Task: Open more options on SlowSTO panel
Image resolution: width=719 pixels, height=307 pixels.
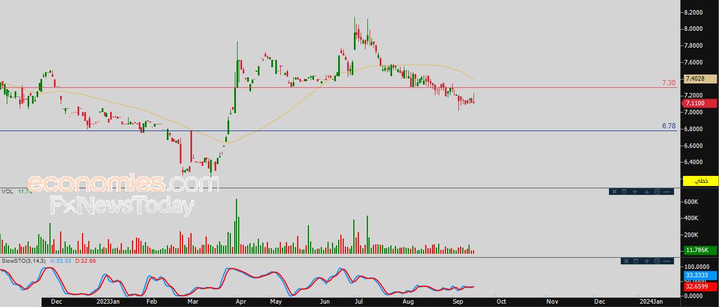Action: pyautogui.click(x=667, y=261)
